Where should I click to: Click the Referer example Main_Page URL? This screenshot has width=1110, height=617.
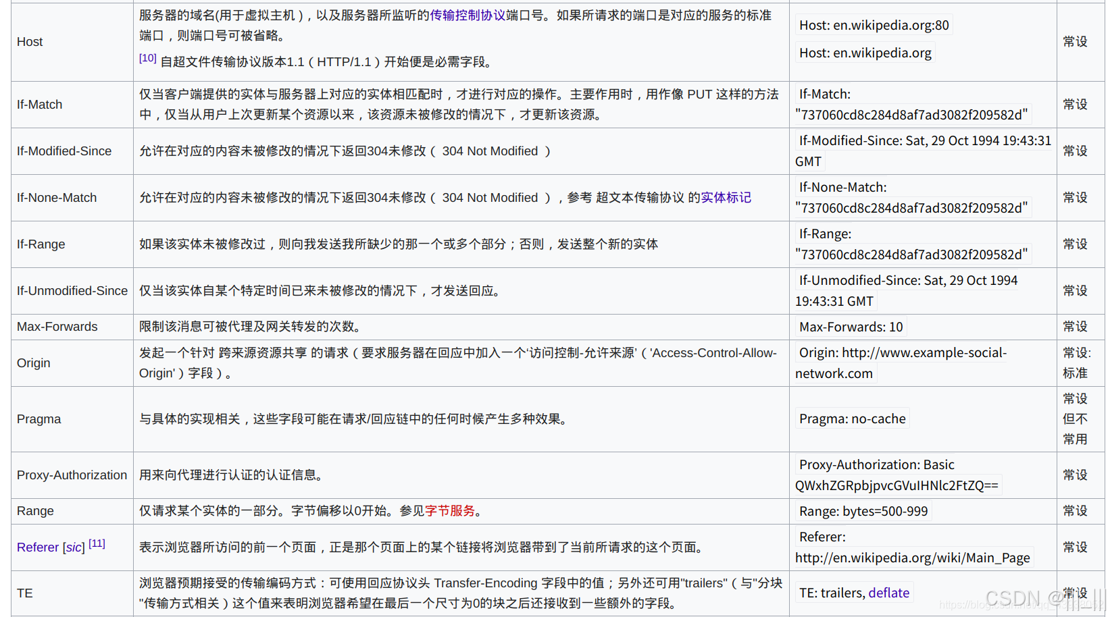click(913, 558)
